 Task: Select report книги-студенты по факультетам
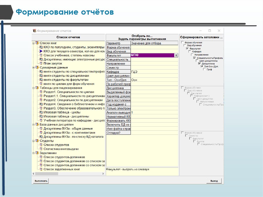[64, 80]
